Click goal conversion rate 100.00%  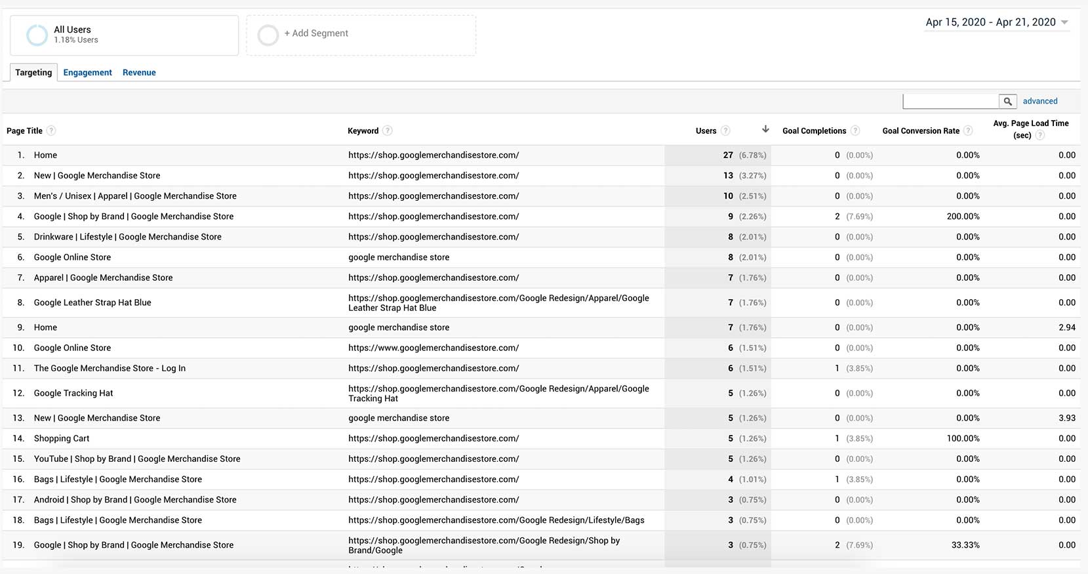coord(963,438)
